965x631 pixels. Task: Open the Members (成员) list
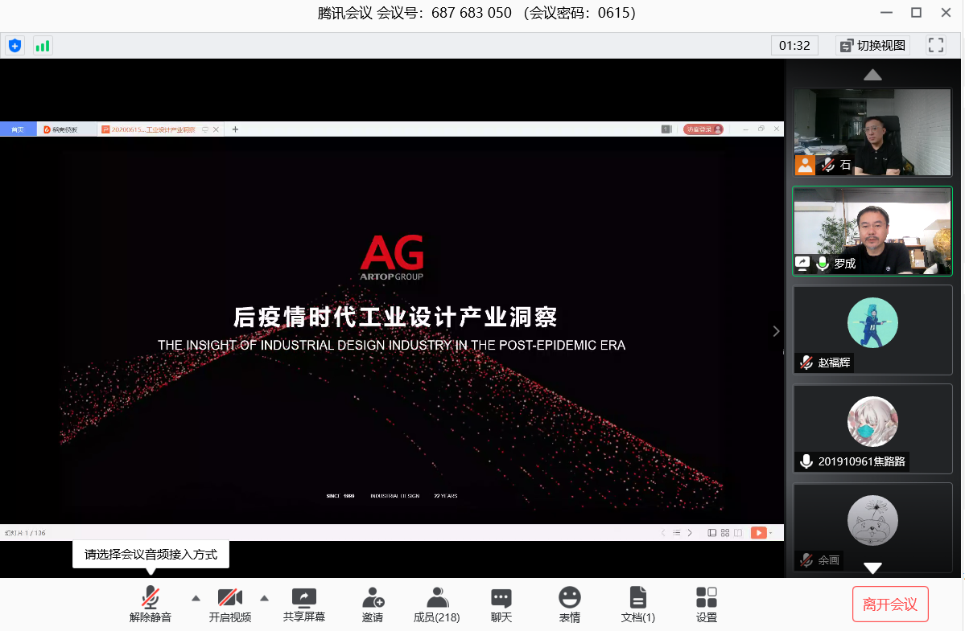pyautogui.click(x=437, y=605)
